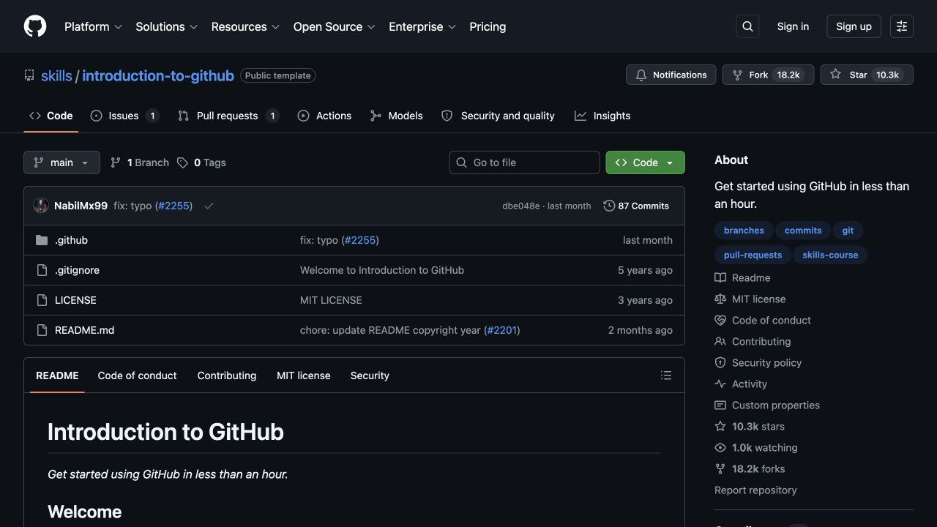Expand the Solutions menu

click(166, 26)
